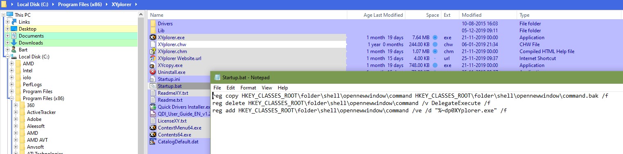Click the XYplorer.exe application icon
The width and height of the screenshot is (623, 154).
(x=153, y=38)
